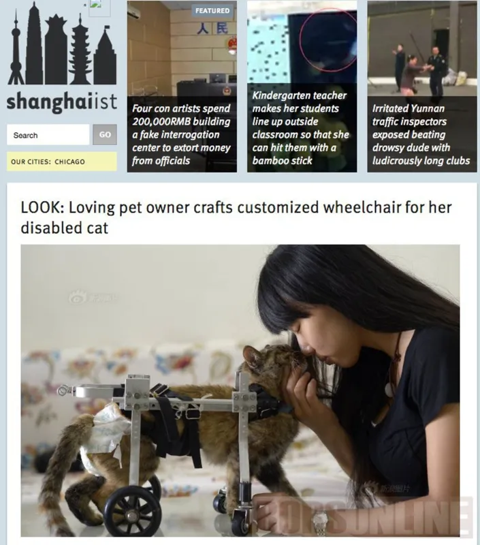Open the Yunnan traffic inspectors video thumbnail
This screenshot has width=480, height=545.
point(422,48)
